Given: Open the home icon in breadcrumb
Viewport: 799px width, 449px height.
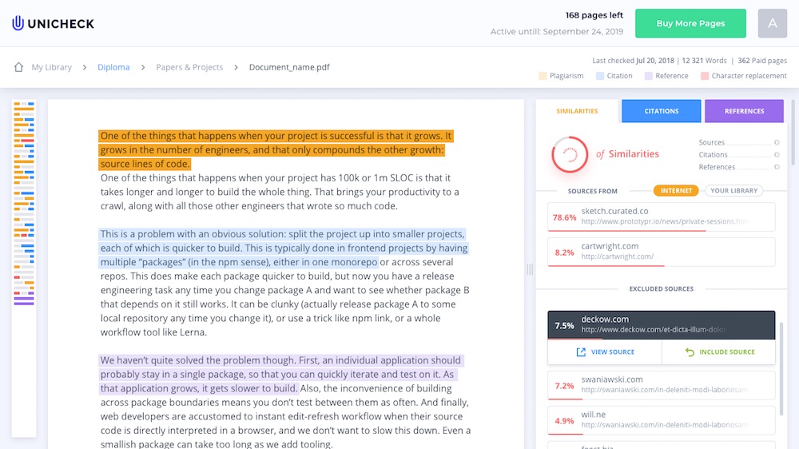Looking at the screenshot, I should pyautogui.click(x=18, y=67).
